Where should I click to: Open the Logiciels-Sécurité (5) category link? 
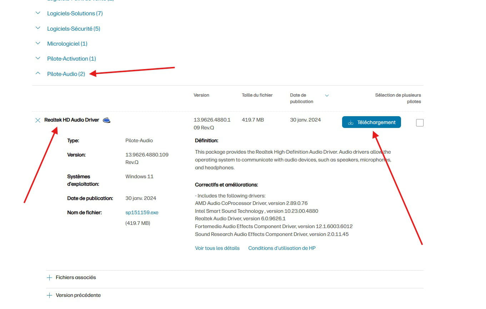click(x=74, y=29)
